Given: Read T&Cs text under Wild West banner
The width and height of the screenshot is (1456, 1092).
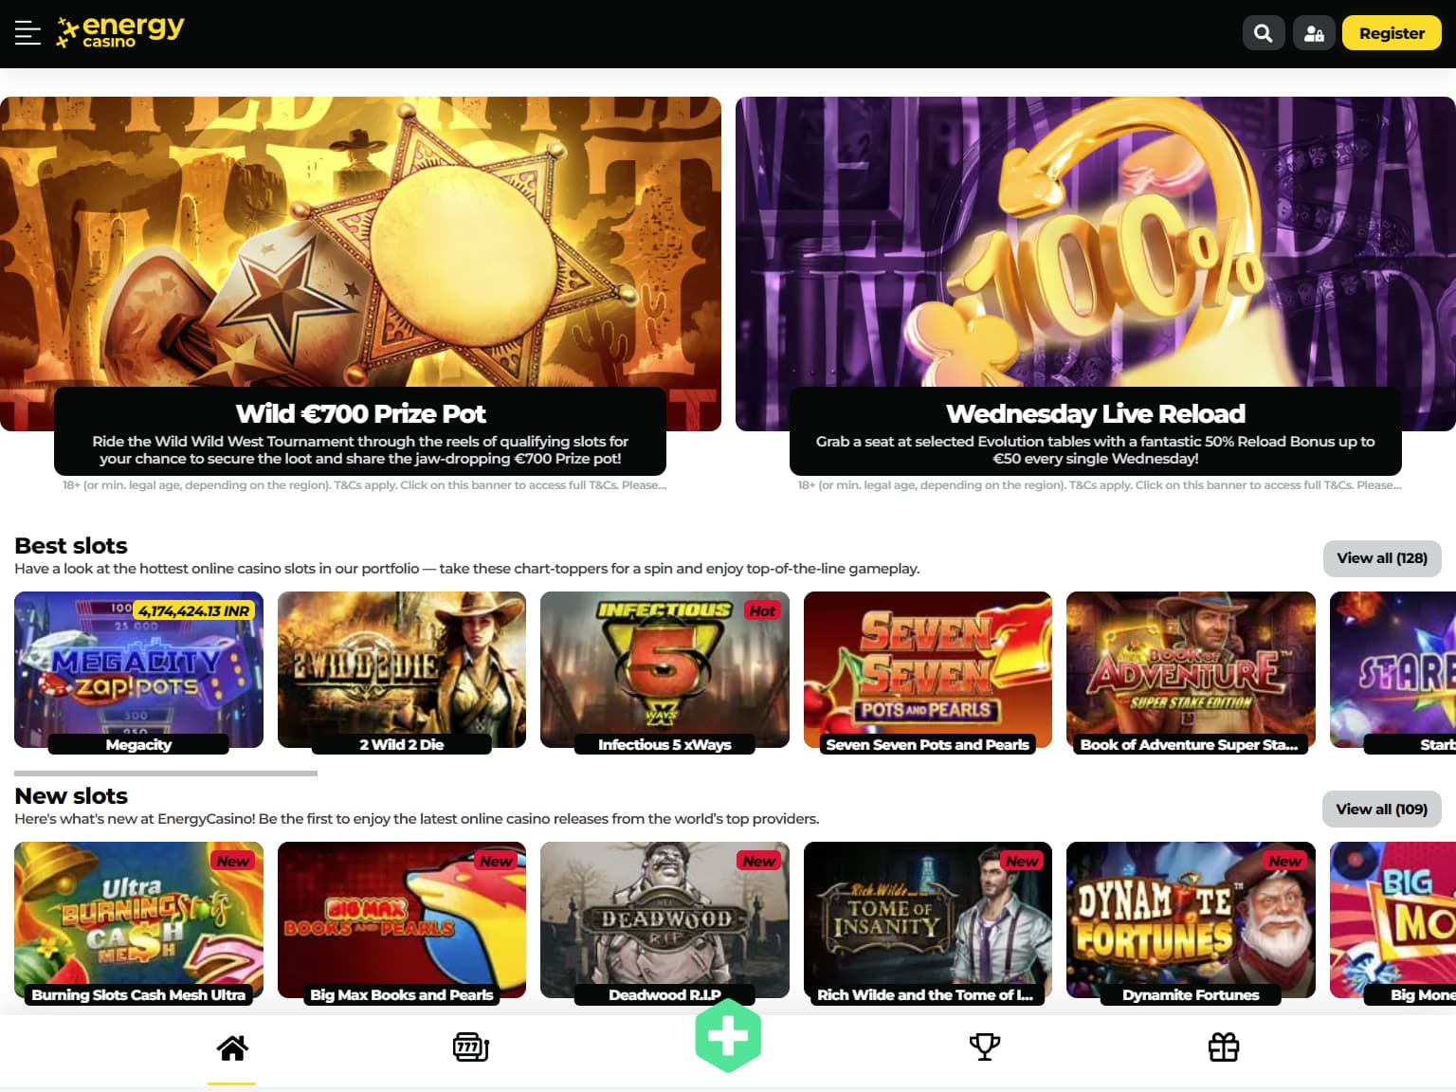Looking at the screenshot, I should [365, 485].
